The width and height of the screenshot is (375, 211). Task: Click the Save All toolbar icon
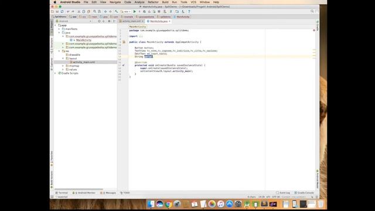point(57,12)
